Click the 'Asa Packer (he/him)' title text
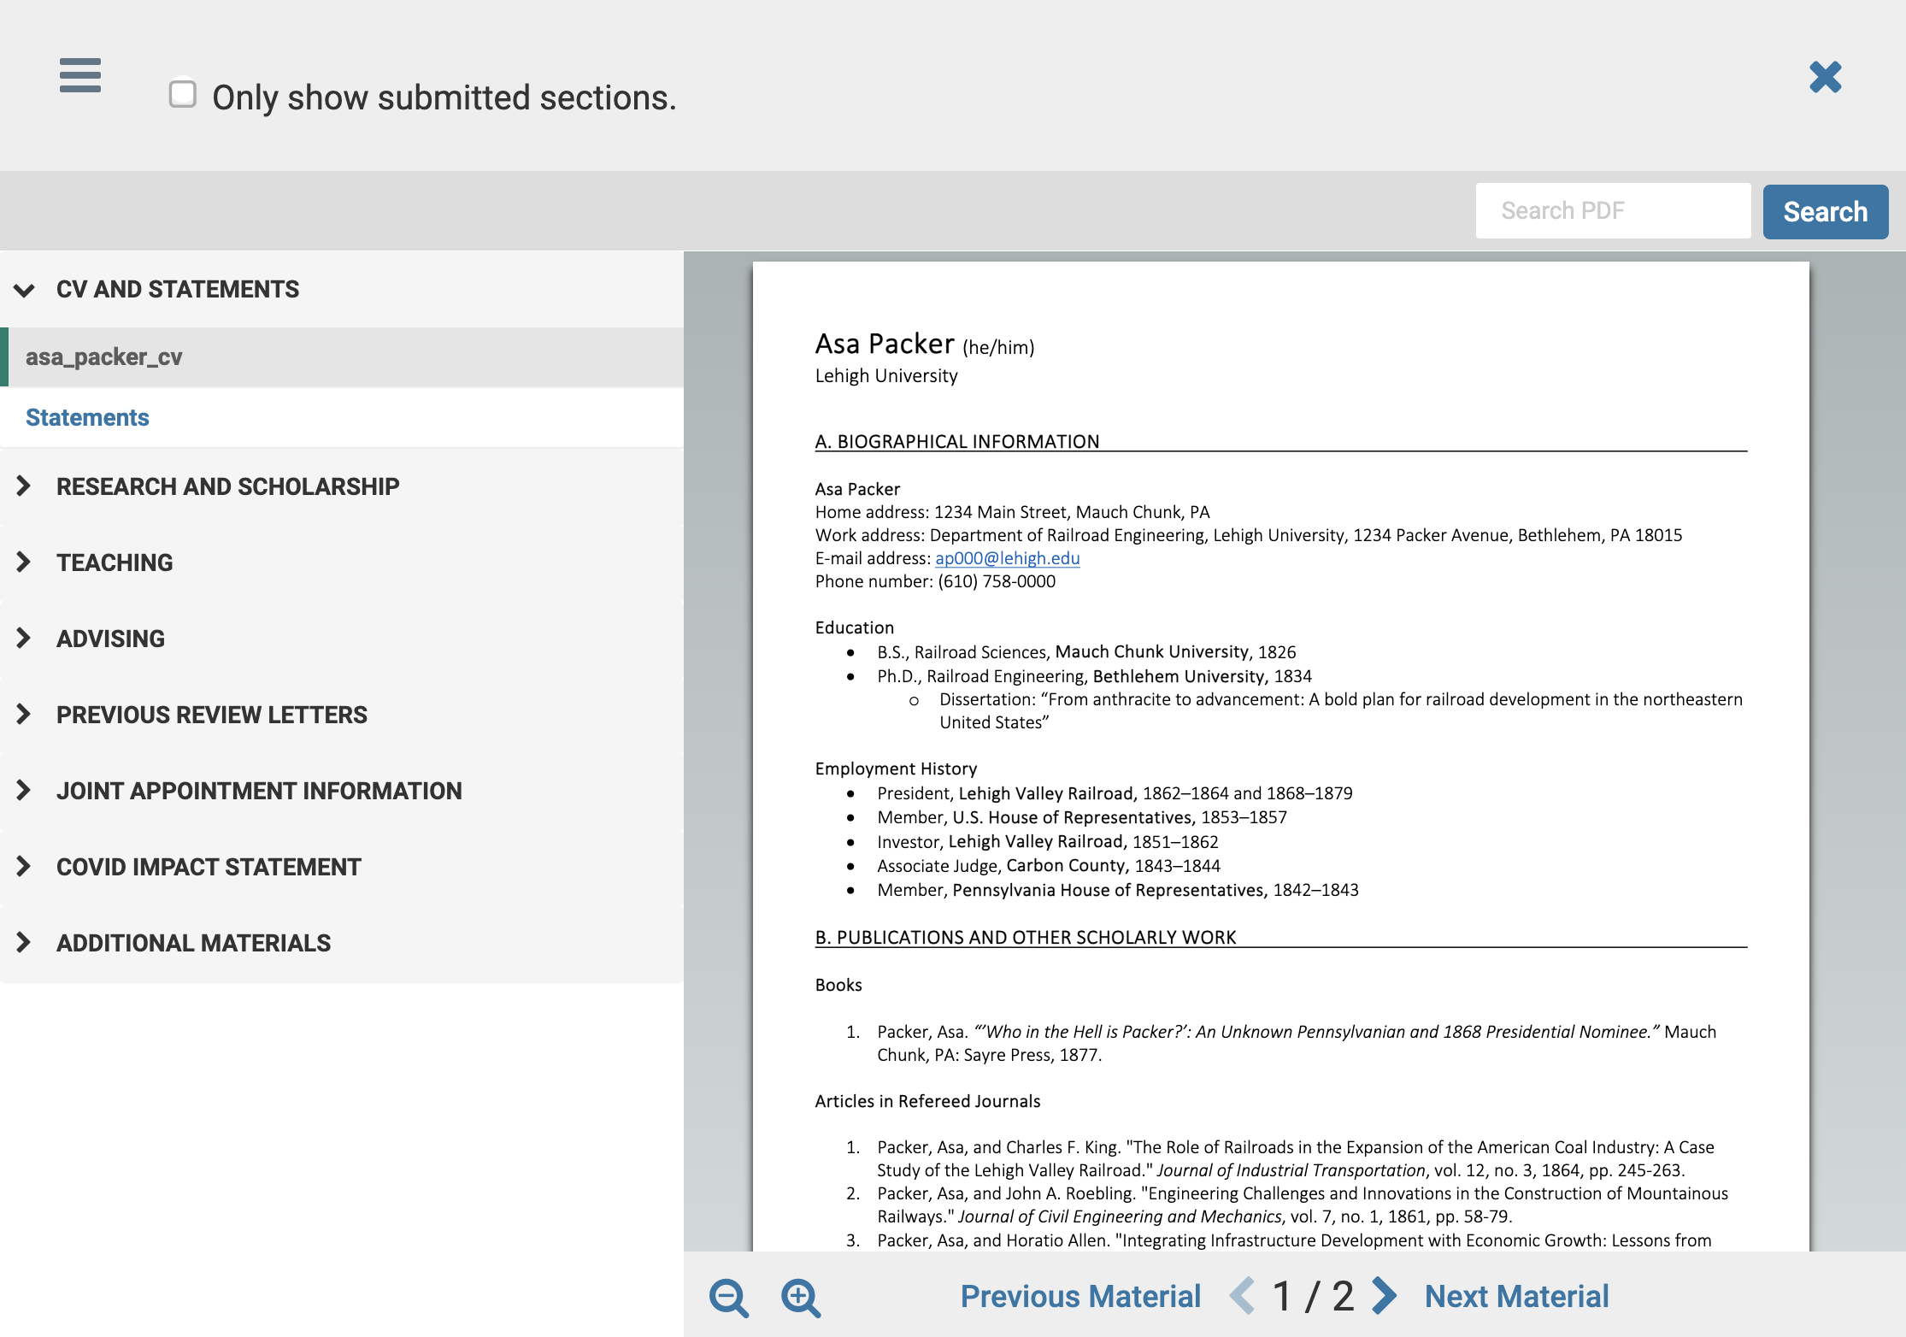Image resolution: width=1906 pixels, height=1337 pixels. (x=925, y=344)
